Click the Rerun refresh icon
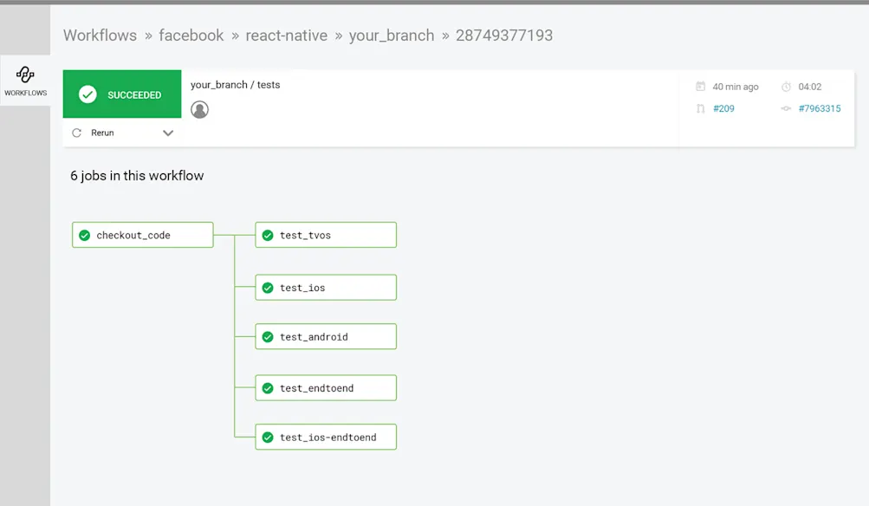Image resolution: width=869 pixels, height=506 pixels. pyautogui.click(x=78, y=133)
